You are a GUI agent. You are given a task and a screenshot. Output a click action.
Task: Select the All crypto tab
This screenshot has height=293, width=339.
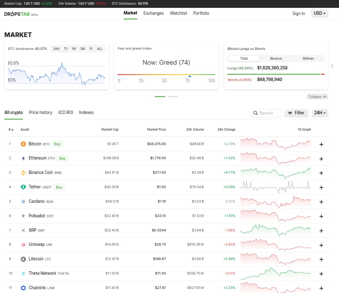[x=13, y=112]
